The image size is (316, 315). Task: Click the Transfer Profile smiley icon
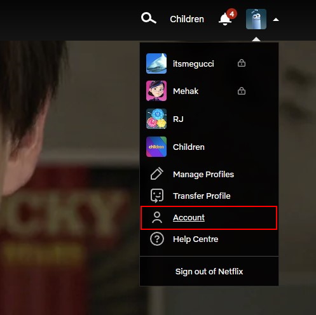coord(157,196)
